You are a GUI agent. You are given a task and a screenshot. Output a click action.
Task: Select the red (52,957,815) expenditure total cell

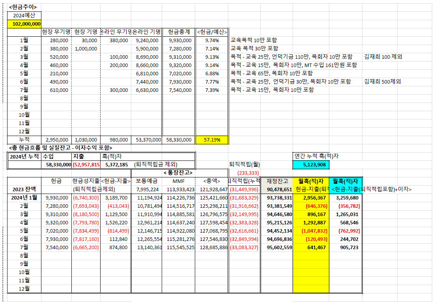(x=86, y=164)
